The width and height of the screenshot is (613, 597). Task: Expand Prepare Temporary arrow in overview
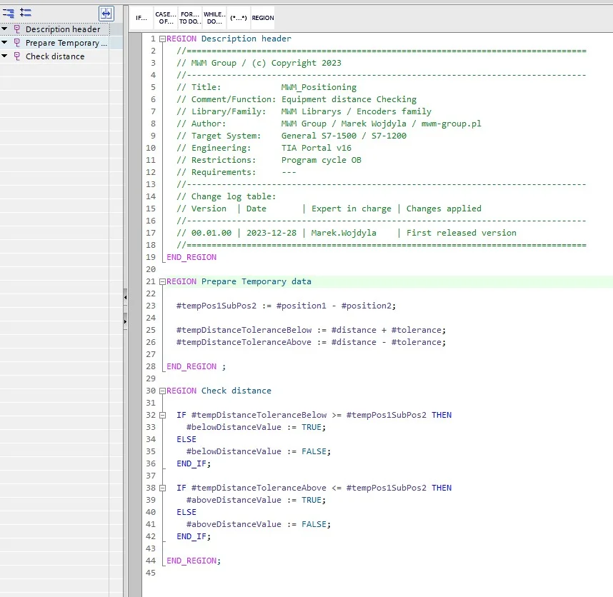coord(5,43)
